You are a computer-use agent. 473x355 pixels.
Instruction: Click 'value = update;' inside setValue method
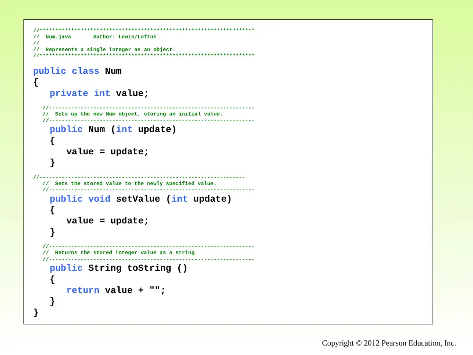[x=107, y=221]
